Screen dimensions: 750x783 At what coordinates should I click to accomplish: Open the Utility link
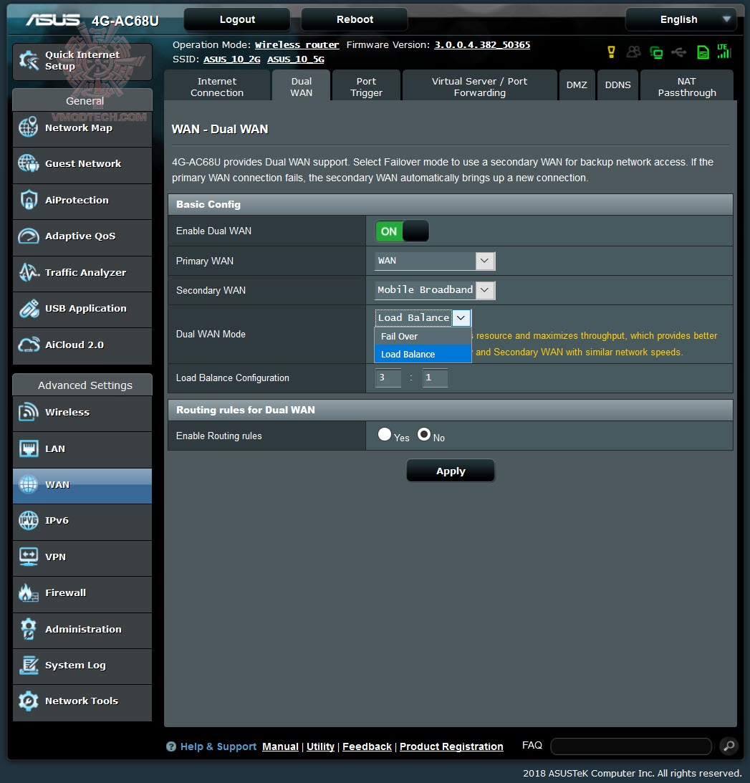(321, 746)
